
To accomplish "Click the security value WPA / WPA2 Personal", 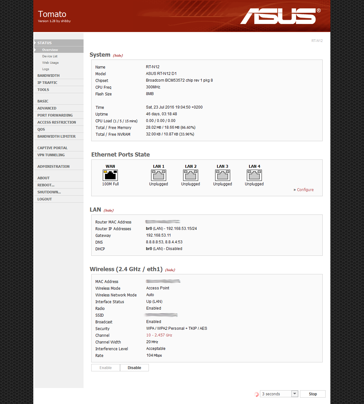I will tap(177, 328).
